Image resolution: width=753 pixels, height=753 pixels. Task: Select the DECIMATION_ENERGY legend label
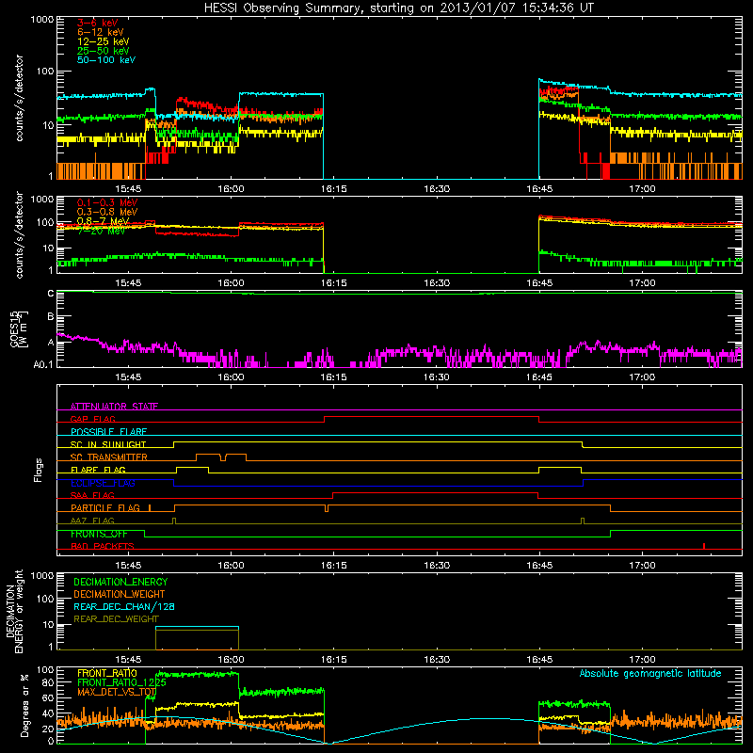point(120,582)
